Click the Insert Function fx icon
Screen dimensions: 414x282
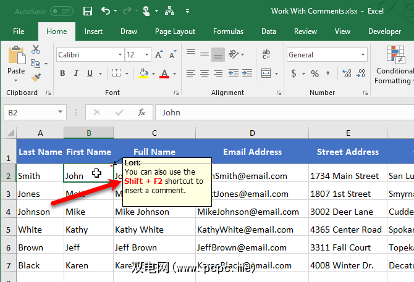(142, 113)
